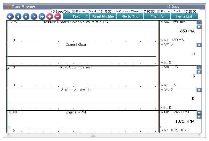The width and height of the screenshot is (209, 141).
Task: Click the Shift Lever current value D
Action: [193, 99]
